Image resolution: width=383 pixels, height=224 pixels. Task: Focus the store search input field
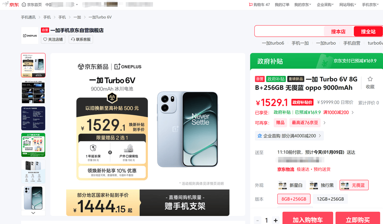point(289,31)
